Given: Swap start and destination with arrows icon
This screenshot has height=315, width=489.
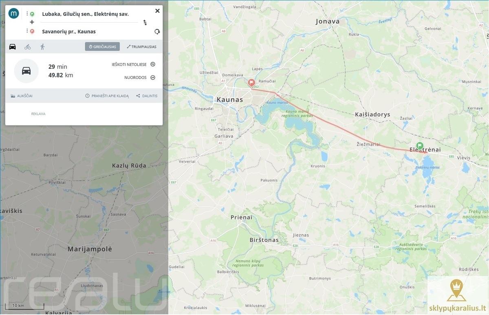Looking at the screenshot, I should (x=145, y=22).
